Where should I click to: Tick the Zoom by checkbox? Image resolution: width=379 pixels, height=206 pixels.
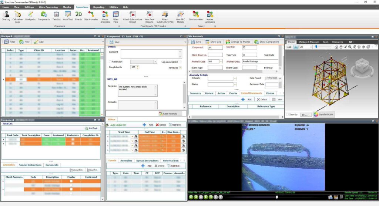(x=288, y=114)
